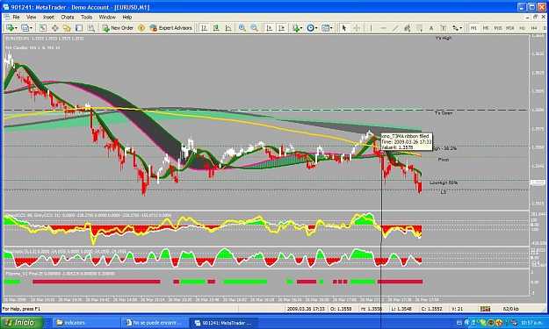The image size is (549, 329).
Task: Toggle the Chart Shift button
Action: tap(281, 27)
